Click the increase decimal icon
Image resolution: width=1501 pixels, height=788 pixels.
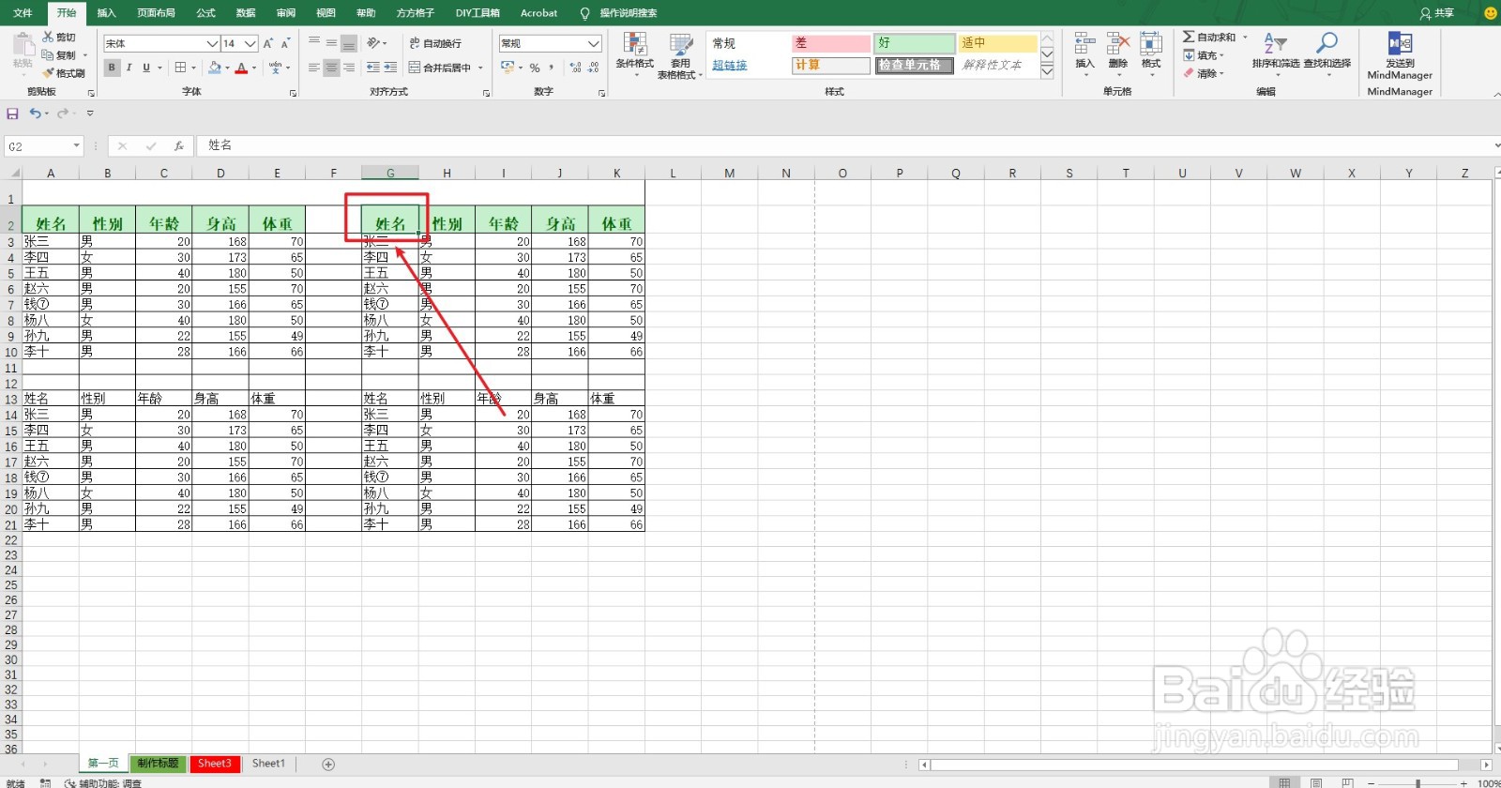575,68
